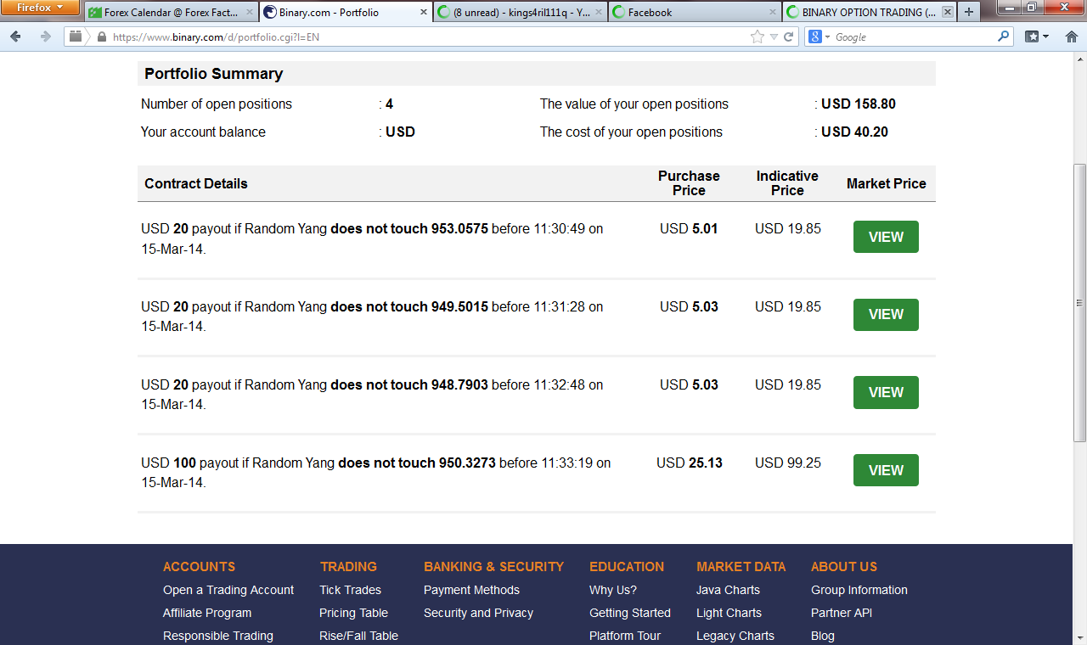Screen dimensions: 1087x645
Task: Switch to the BINARY OPTION TRADING tab
Action: (x=869, y=13)
